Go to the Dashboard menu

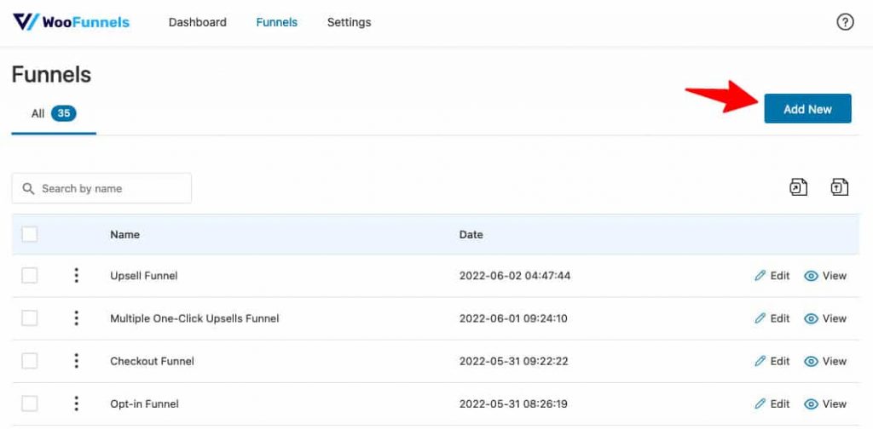[198, 22]
